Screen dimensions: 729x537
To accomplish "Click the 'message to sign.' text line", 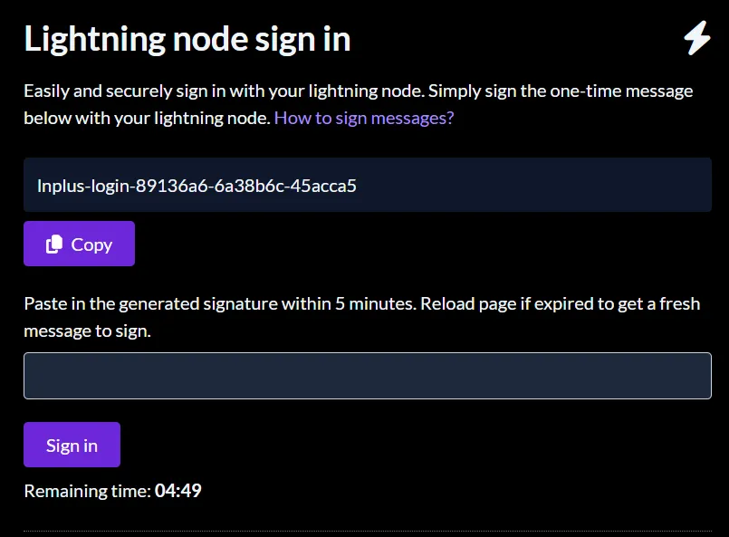I will point(88,331).
